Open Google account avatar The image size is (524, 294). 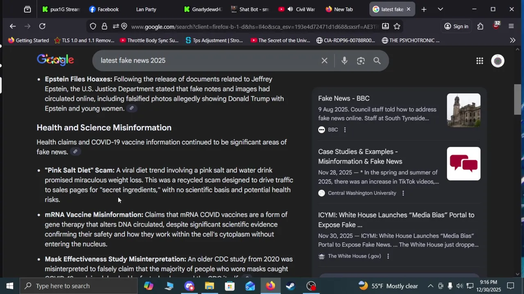point(498,61)
